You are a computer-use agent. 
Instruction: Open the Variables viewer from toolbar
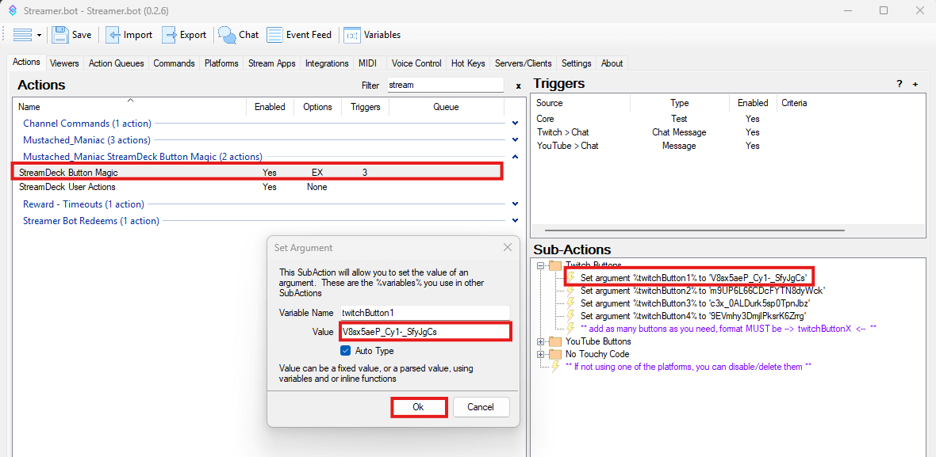[x=352, y=35]
